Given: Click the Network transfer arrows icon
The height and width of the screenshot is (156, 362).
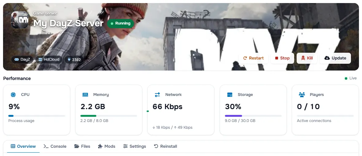Looking at the screenshot, I should (157, 95).
